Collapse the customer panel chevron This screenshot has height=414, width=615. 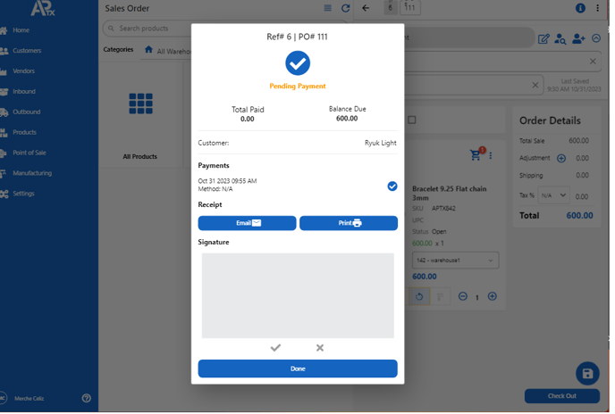[597, 38]
